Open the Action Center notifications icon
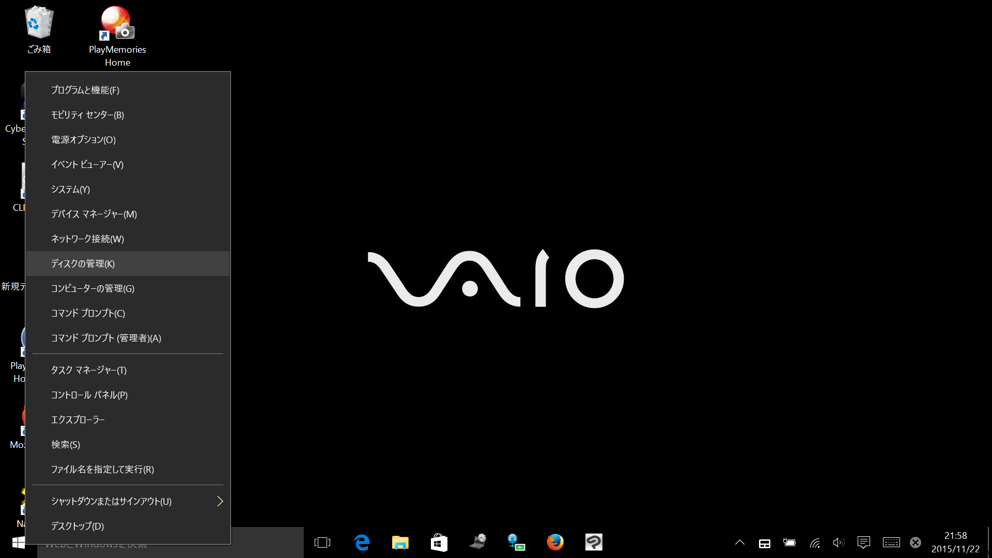Screen dimensions: 992x558 pos(863,542)
